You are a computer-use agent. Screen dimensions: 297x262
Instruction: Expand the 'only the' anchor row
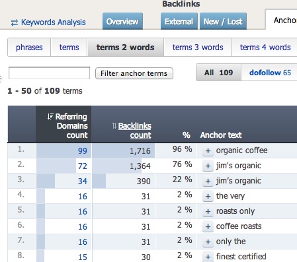point(208,242)
